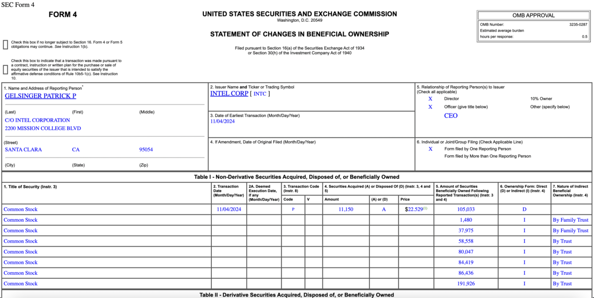Click the amount 11,150
The width and height of the screenshot is (594, 298).
pos(346,209)
